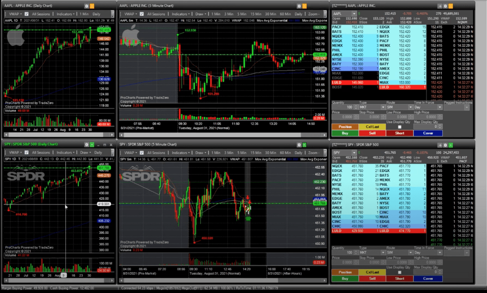Select 60 Min timeframe in AAPL 5 Minute Chart

(x=286, y=14)
